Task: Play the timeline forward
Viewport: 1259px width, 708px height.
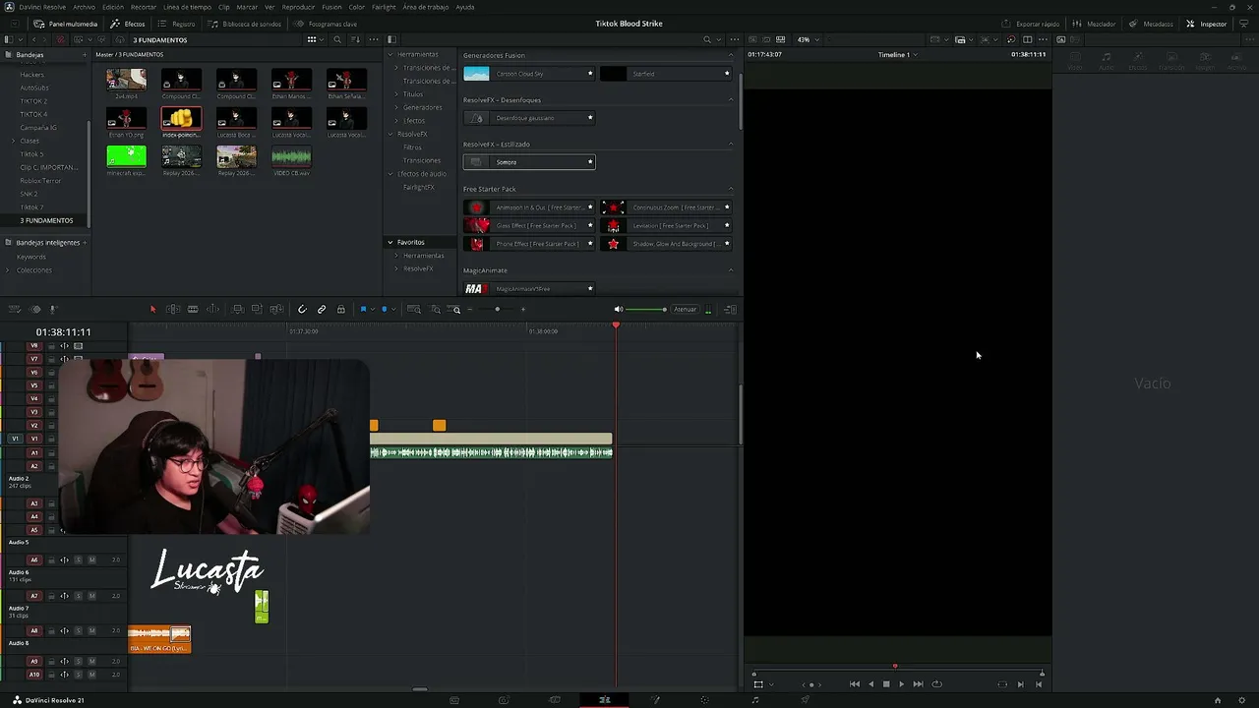Action: coord(901,684)
